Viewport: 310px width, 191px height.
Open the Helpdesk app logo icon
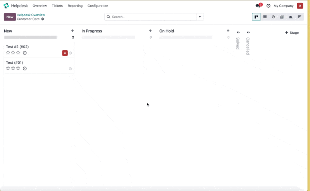tap(6, 6)
